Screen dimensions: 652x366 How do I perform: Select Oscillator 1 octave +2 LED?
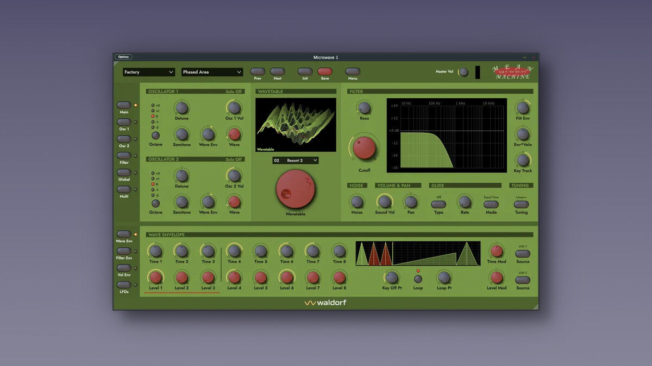(153, 105)
